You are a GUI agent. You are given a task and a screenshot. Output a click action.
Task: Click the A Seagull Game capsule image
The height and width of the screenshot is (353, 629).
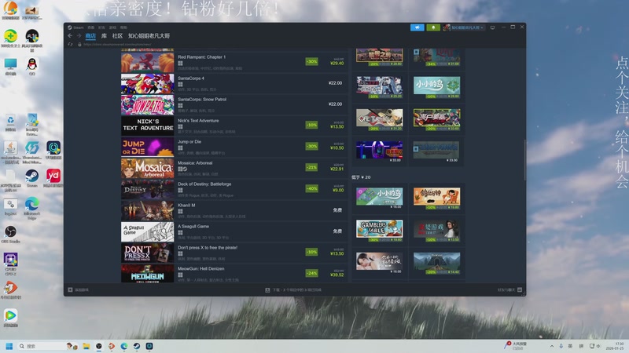pyautogui.click(x=147, y=231)
